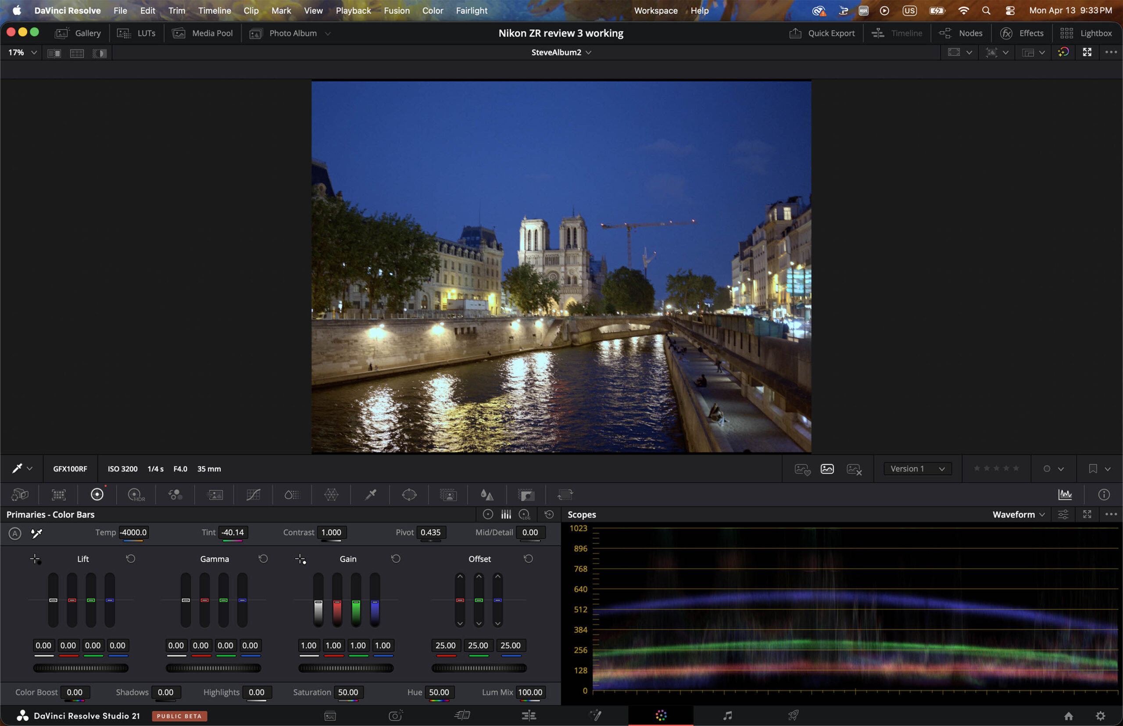1123x726 pixels.
Task: Select the Power Window tool
Action: click(409, 494)
